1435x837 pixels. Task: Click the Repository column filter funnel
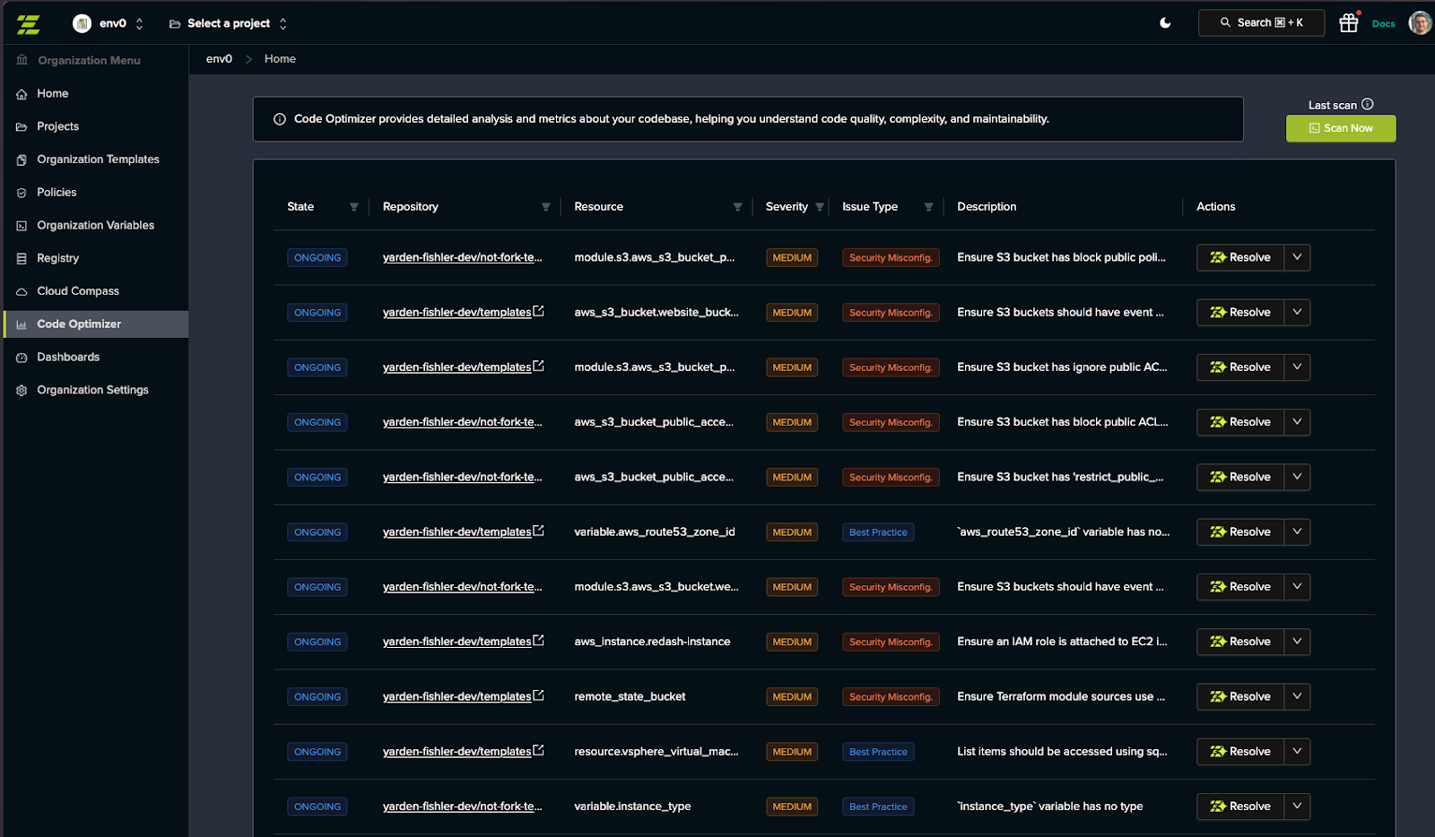(x=546, y=206)
